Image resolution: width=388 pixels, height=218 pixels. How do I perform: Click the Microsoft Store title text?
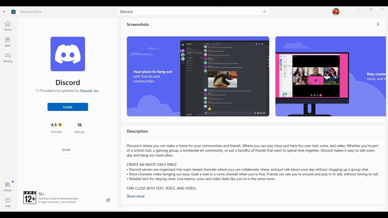(31, 12)
